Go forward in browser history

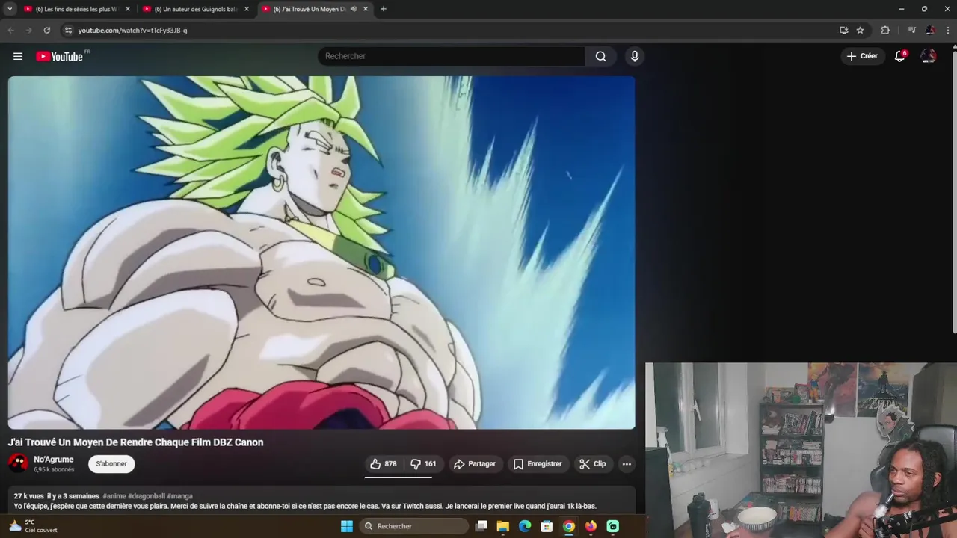coord(28,31)
